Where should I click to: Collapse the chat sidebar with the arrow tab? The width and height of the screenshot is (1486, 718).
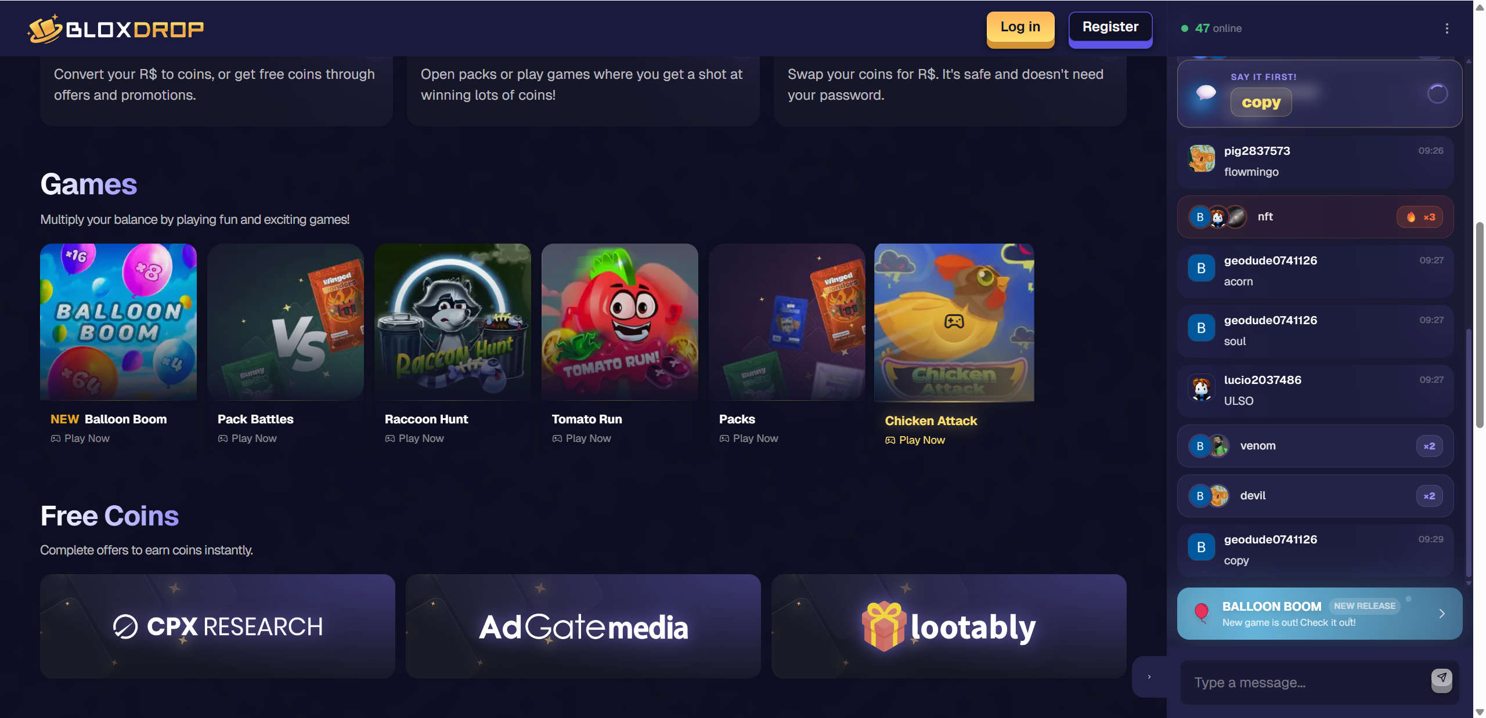[1149, 677]
